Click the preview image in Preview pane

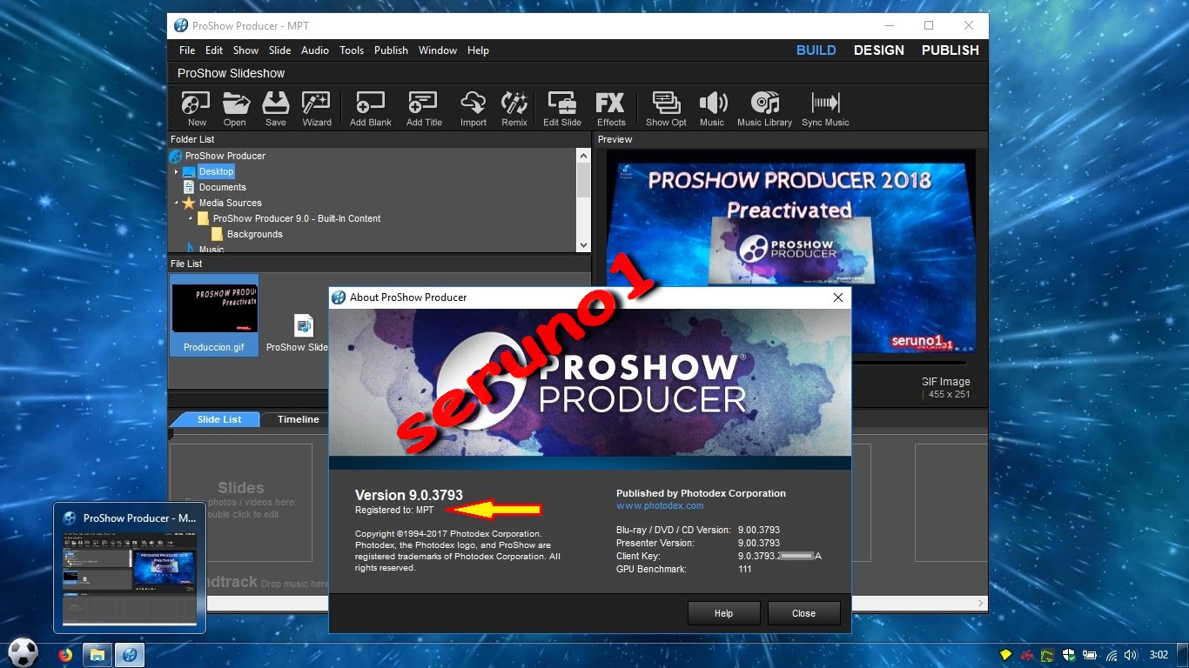(790, 250)
